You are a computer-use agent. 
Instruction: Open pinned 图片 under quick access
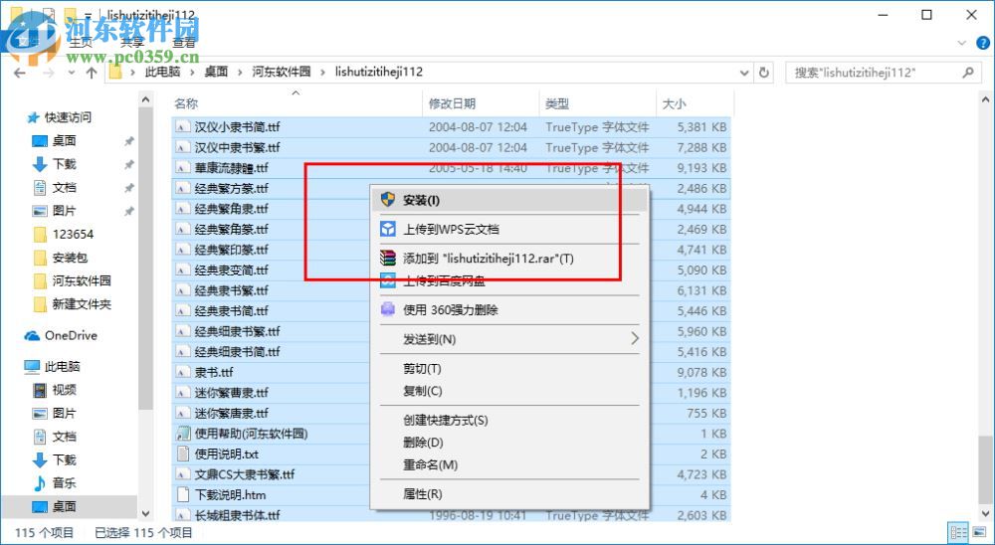coord(64,211)
